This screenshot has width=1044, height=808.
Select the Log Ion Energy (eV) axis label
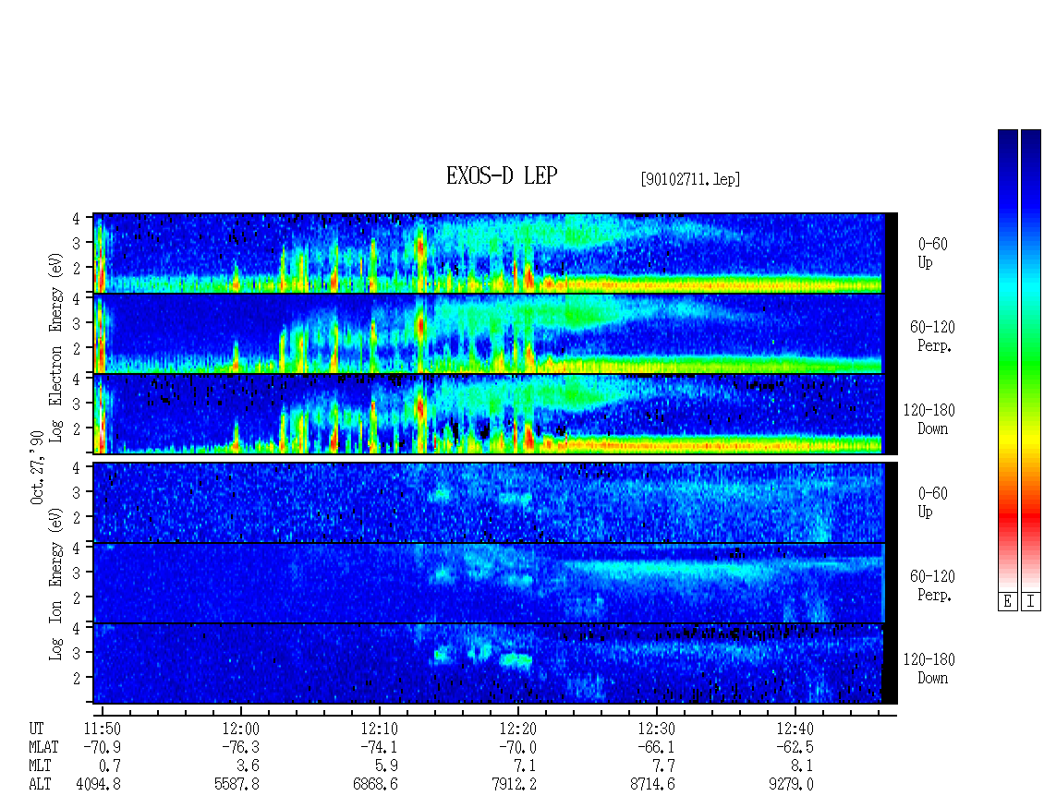pyautogui.click(x=55, y=584)
